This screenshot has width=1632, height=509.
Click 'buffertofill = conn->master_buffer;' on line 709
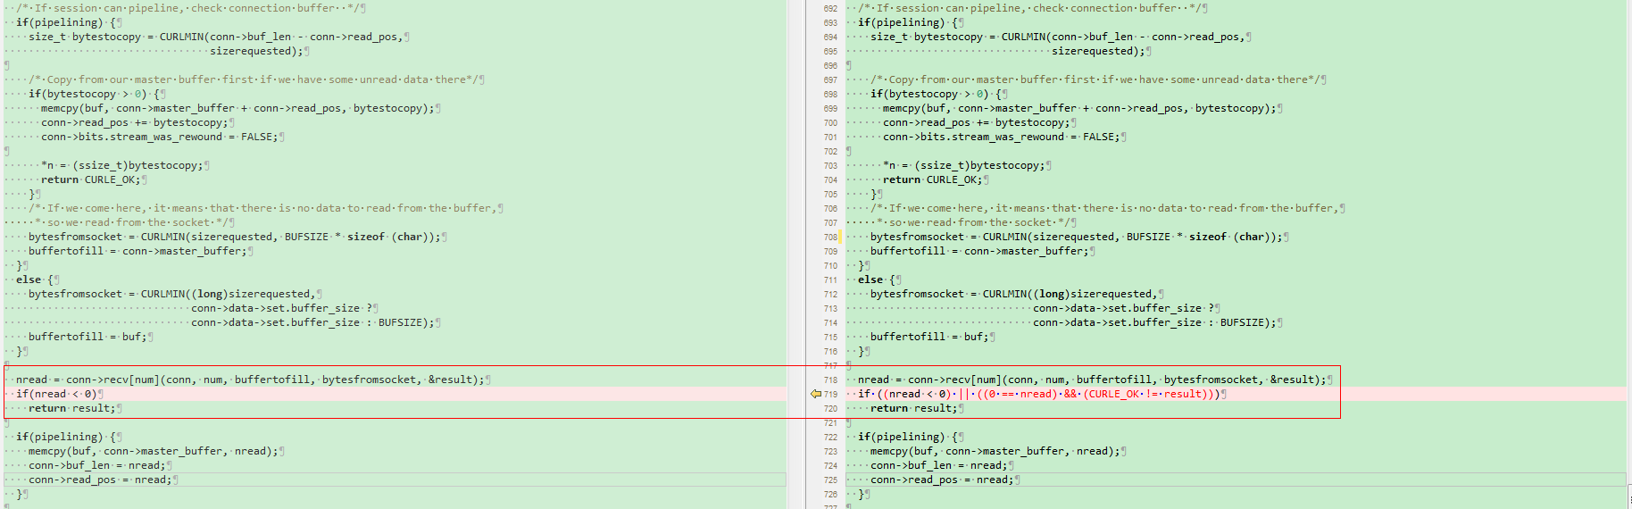pyautogui.click(x=979, y=251)
